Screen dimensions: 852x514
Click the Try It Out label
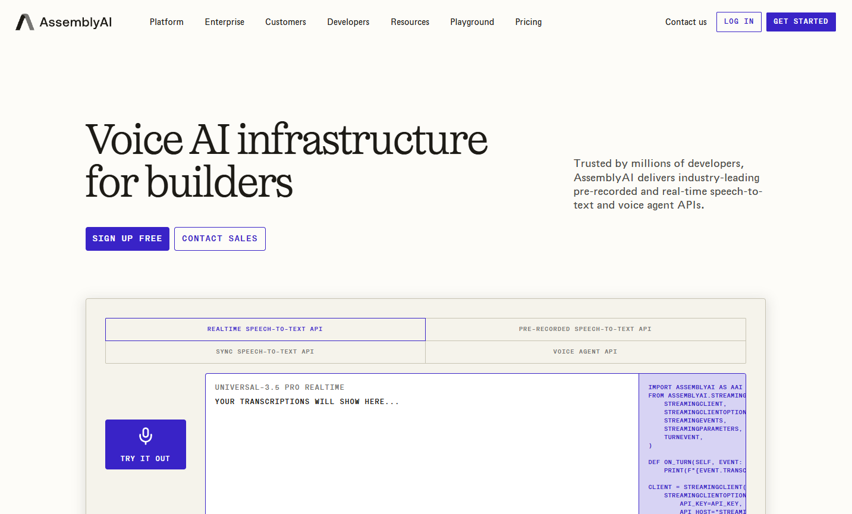tap(145, 459)
